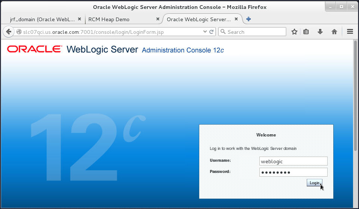
Task: Click the 'Password:' label
Action: click(220, 171)
